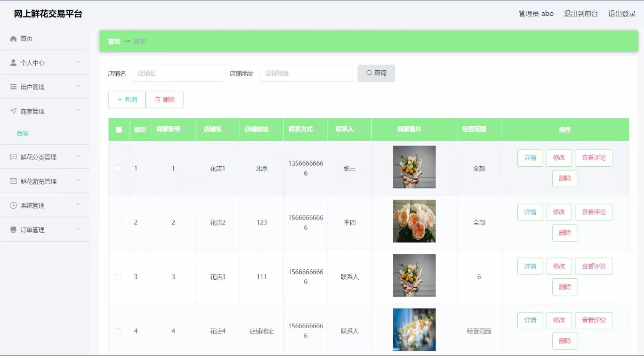Open 详情 for 花店4
This screenshot has height=356, width=644.
(x=530, y=321)
